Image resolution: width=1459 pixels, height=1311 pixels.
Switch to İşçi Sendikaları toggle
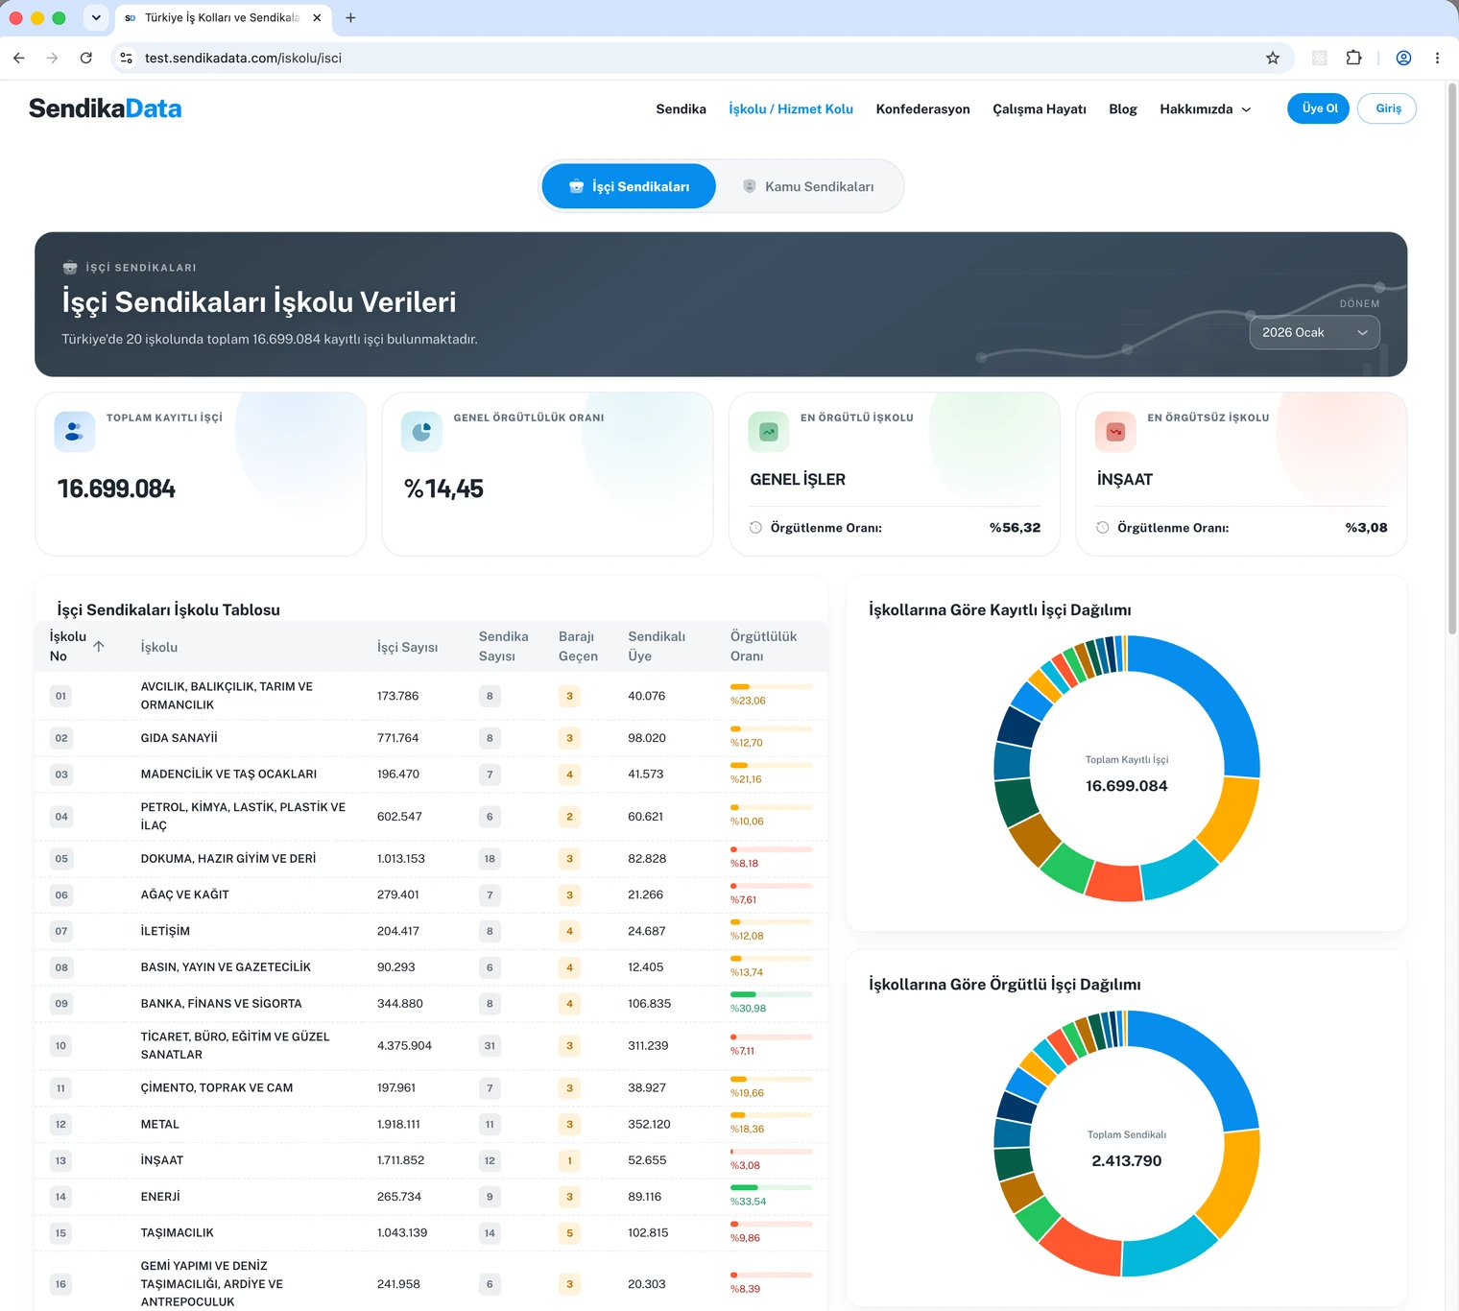click(x=629, y=186)
